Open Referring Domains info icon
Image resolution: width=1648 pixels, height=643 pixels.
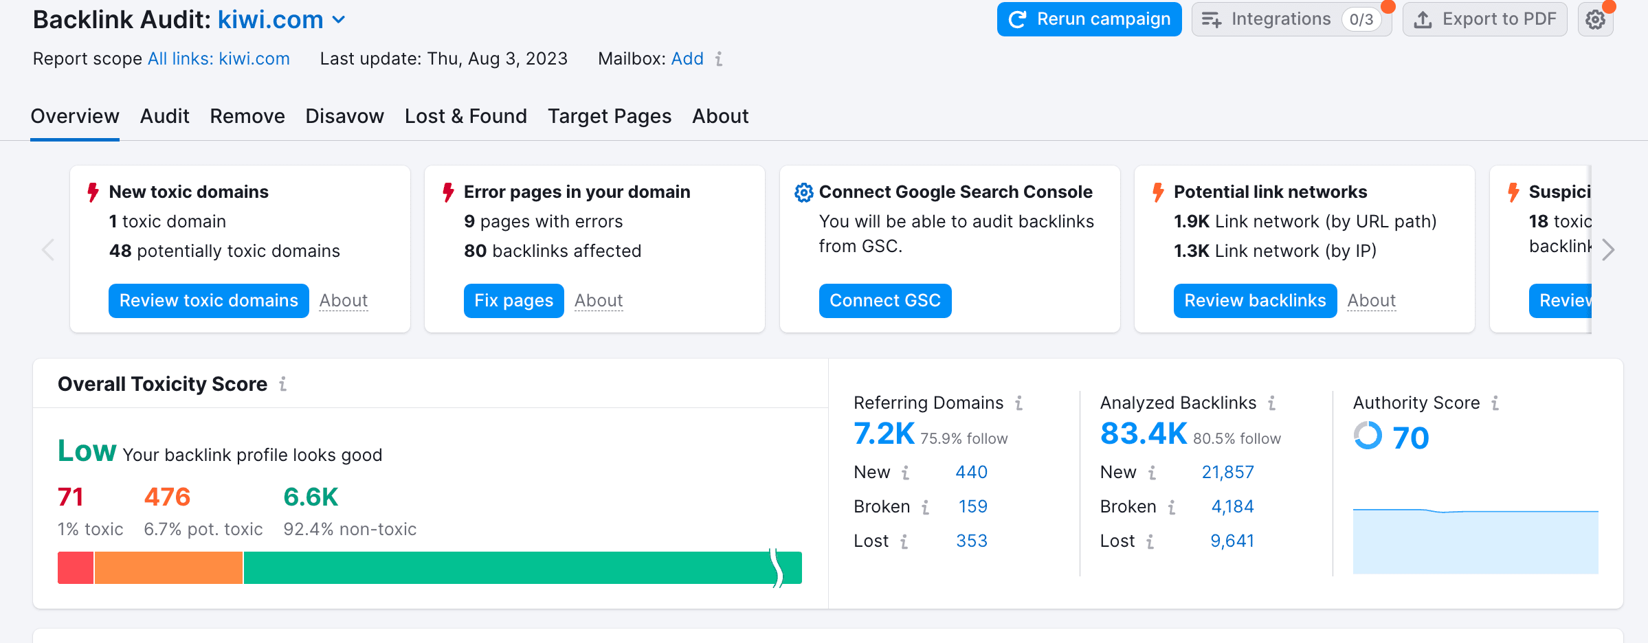1019,403
